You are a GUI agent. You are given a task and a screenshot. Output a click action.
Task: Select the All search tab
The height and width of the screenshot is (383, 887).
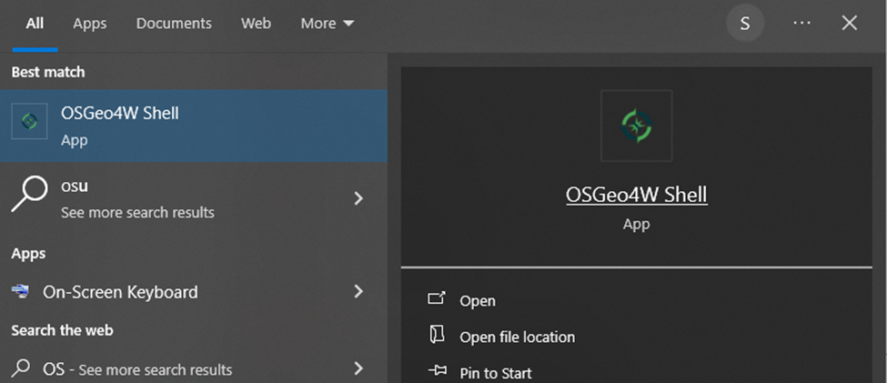coord(35,24)
